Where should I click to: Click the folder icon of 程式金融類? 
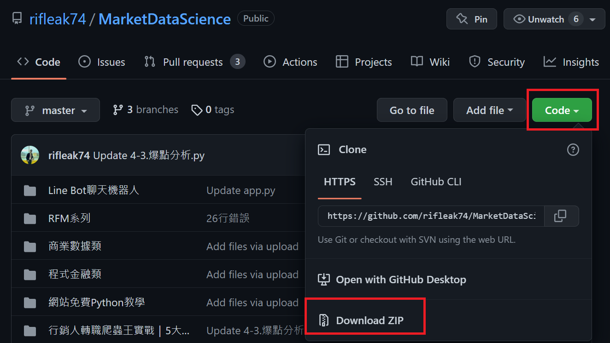point(30,274)
